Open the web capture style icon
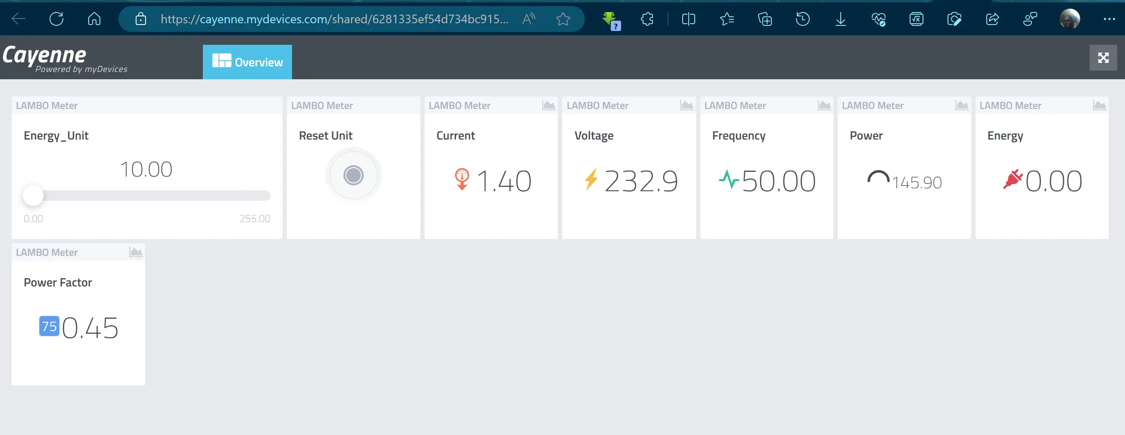This screenshot has width=1125, height=435. point(954,19)
